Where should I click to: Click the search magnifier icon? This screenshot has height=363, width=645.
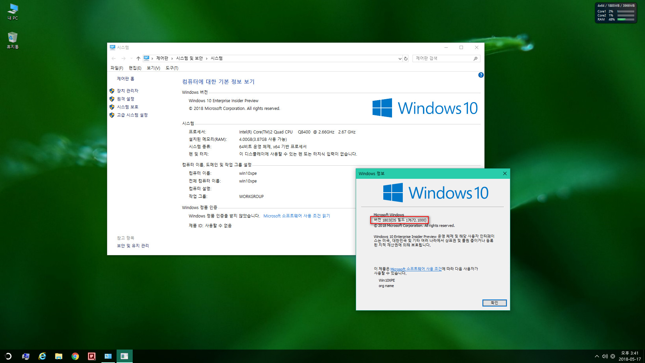[x=475, y=58]
